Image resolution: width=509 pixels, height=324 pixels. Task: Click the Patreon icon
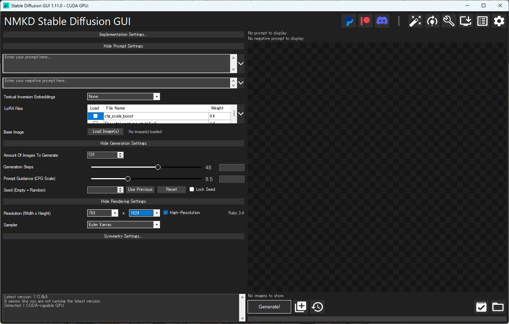pos(365,21)
